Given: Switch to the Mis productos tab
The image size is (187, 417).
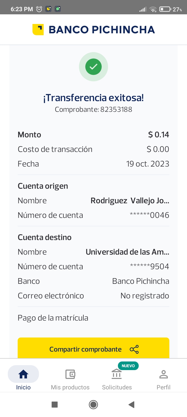Looking at the screenshot, I should click(x=70, y=387).
